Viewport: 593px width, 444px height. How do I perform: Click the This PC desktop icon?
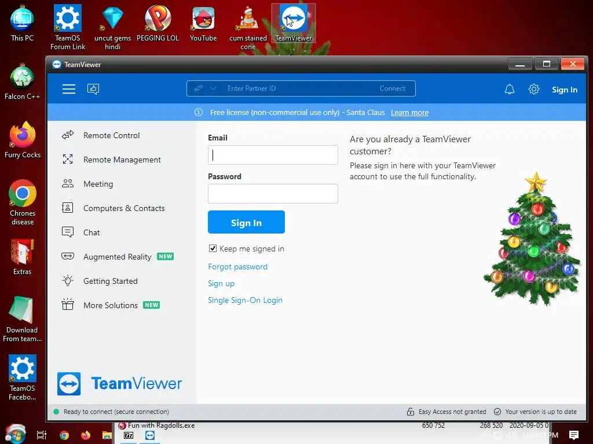[x=23, y=23]
